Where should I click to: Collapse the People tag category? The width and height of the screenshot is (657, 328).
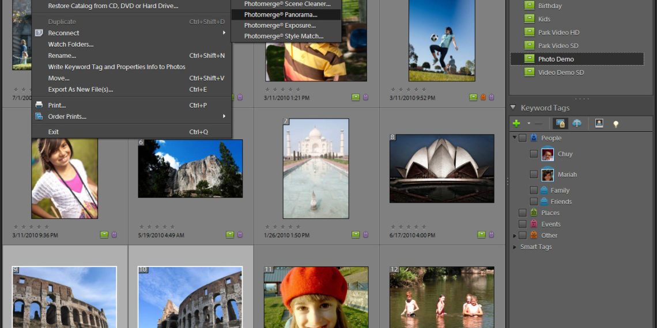pos(515,137)
